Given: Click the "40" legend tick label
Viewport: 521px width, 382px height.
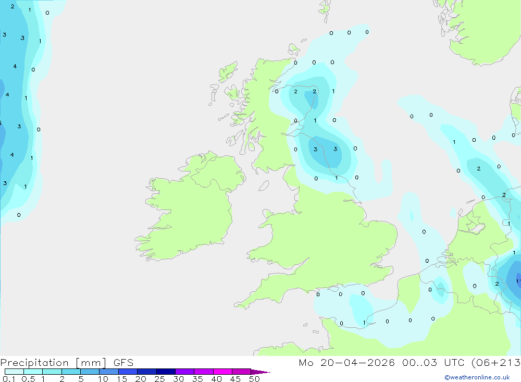Looking at the screenshot, I should point(216,379).
